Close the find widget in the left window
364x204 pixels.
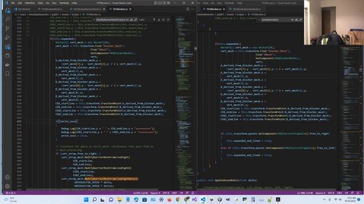click(x=168, y=20)
